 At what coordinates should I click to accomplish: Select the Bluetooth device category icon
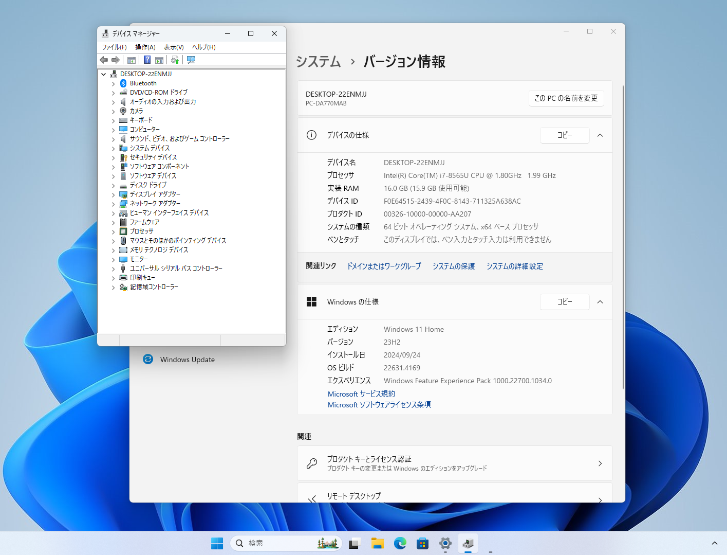(x=123, y=83)
